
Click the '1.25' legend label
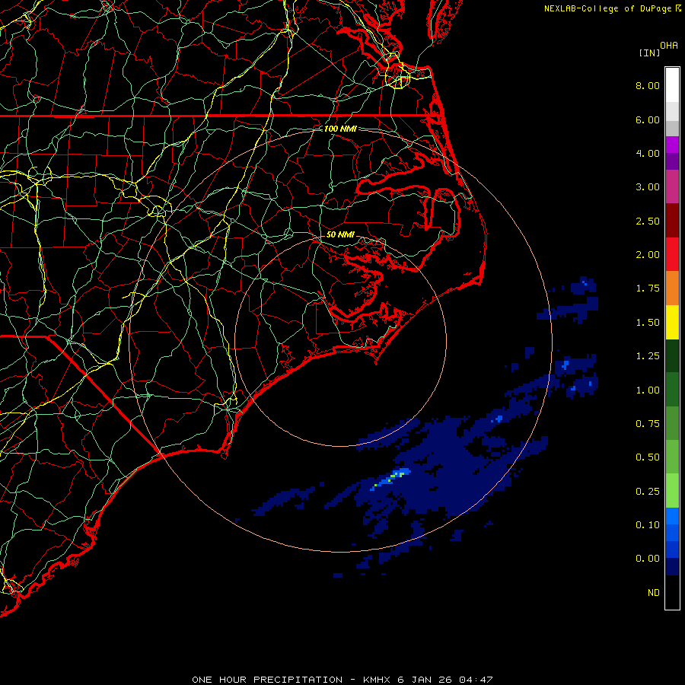pos(648,356)
